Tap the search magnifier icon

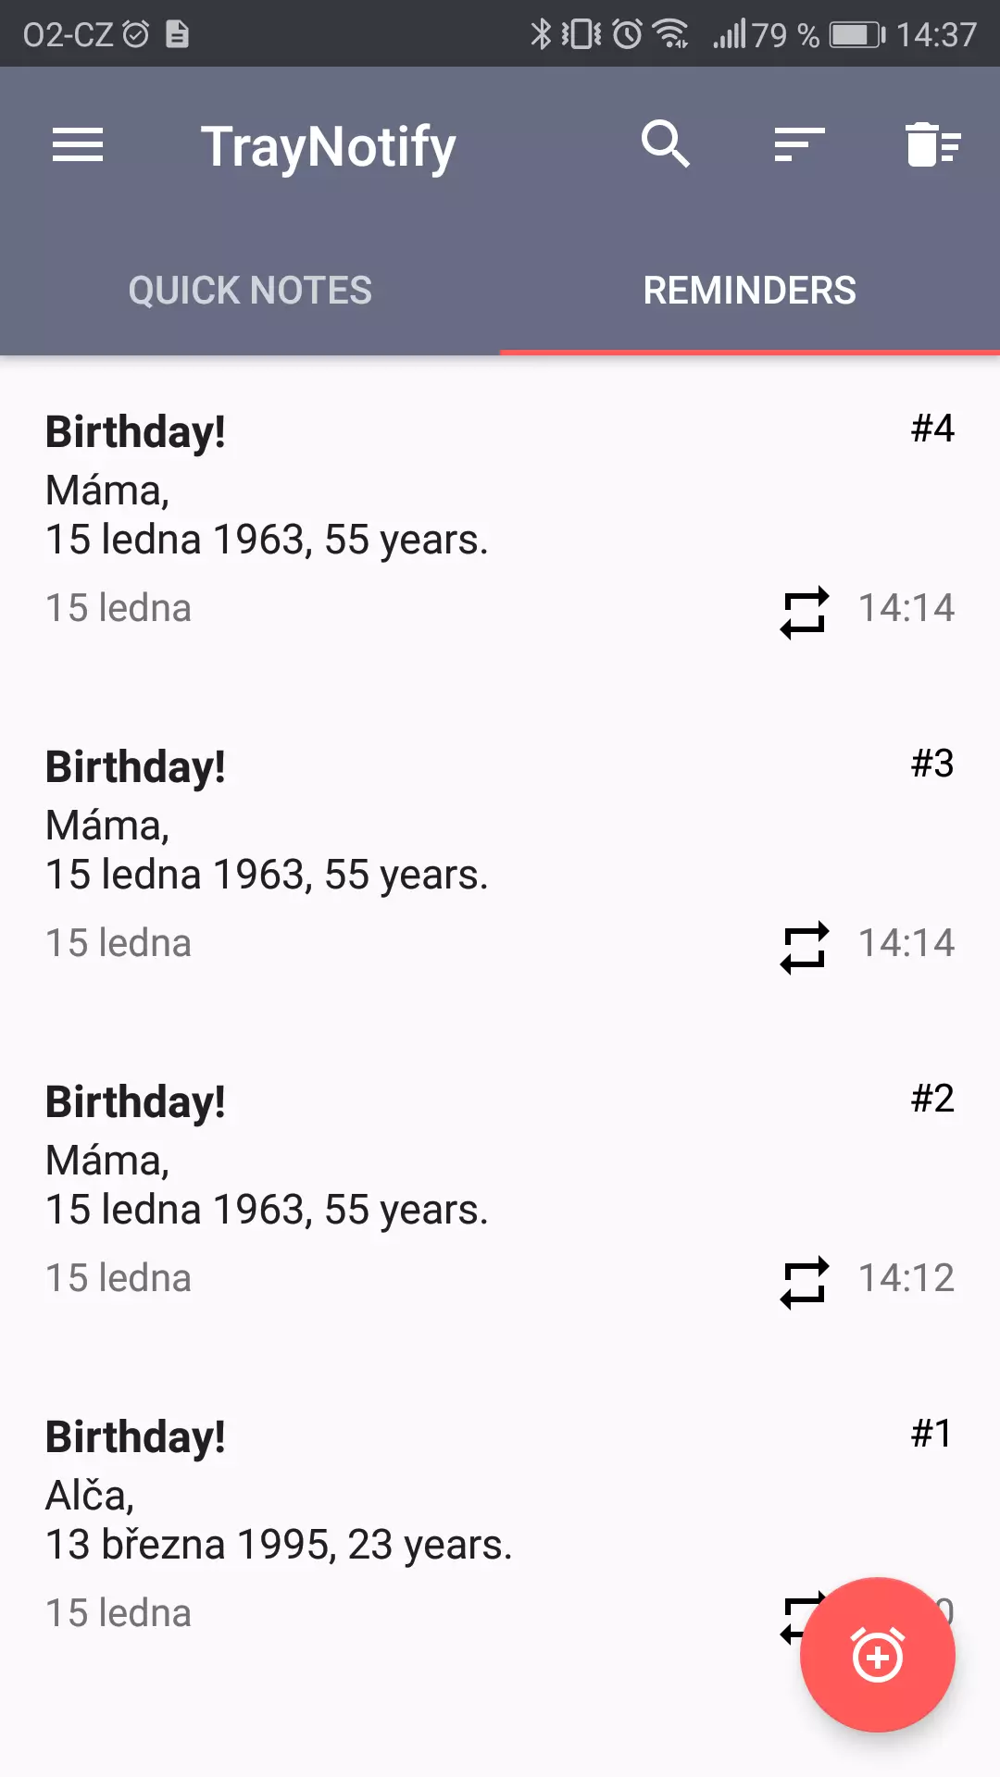pyautogui.click(x=666, y=144)
